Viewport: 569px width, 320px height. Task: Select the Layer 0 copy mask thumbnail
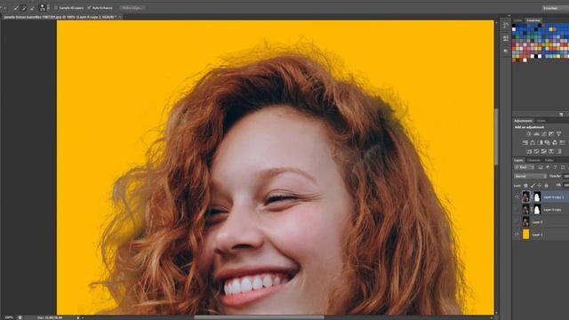(x=537, y=210)
